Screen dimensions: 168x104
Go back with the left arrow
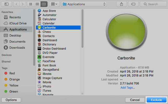[x=16, y=4]
